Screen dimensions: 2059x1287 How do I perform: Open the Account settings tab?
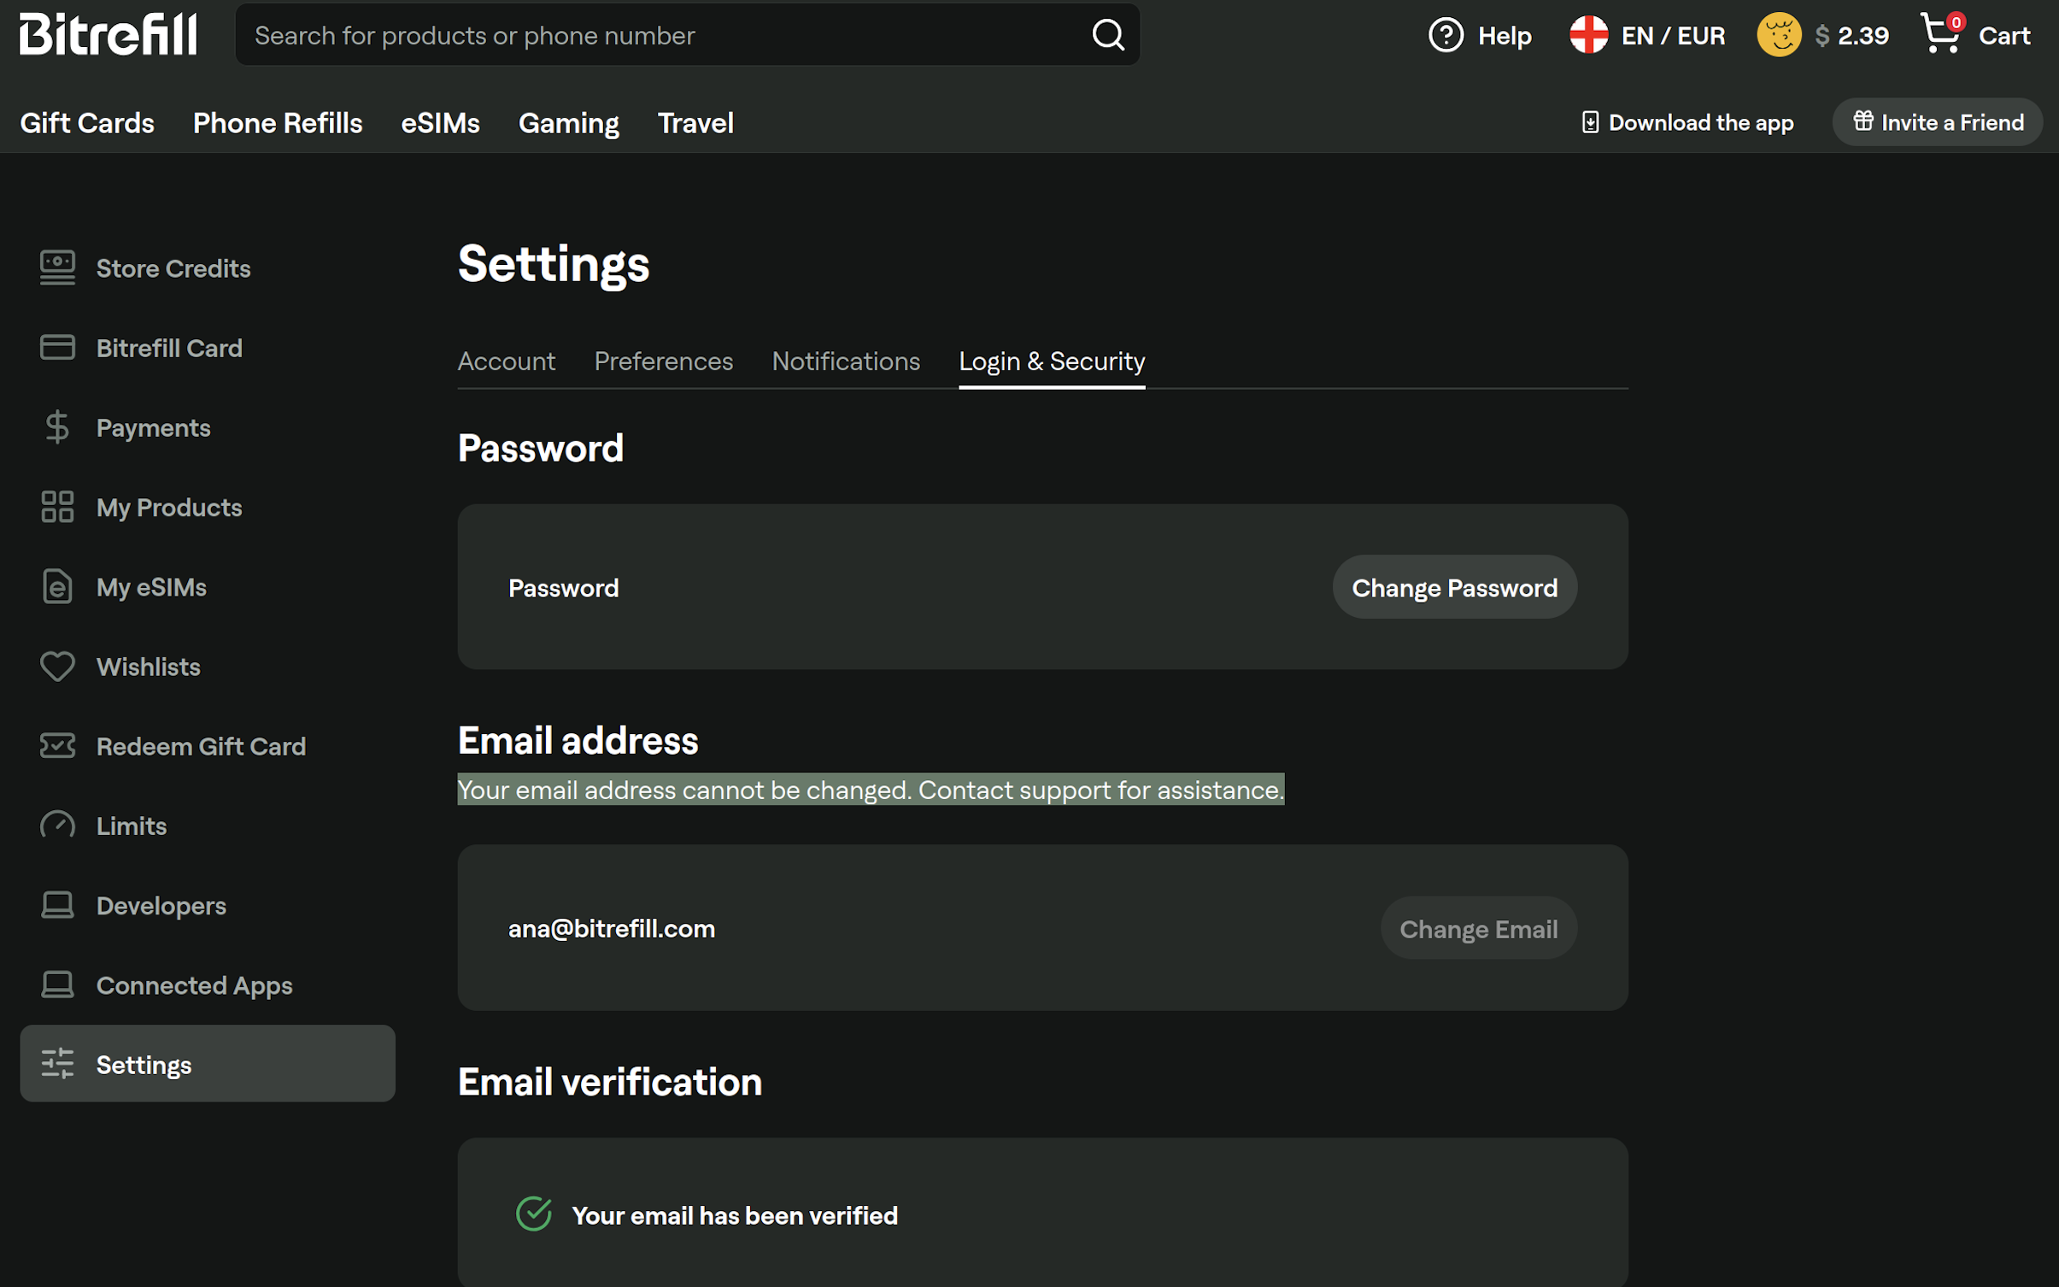click(506, 361)
